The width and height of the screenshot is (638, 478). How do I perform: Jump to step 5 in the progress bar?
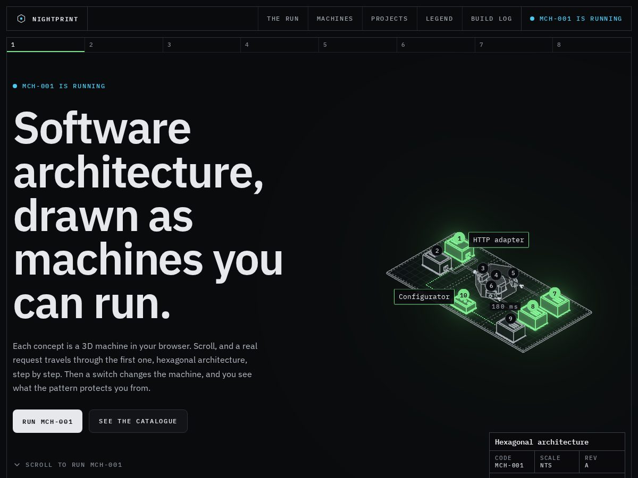[x=358, y=45]
